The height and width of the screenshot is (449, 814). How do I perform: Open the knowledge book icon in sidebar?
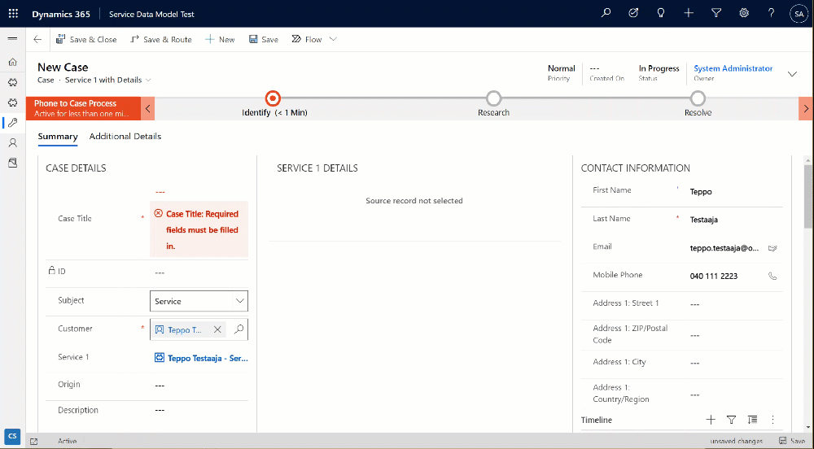point(12,163)
